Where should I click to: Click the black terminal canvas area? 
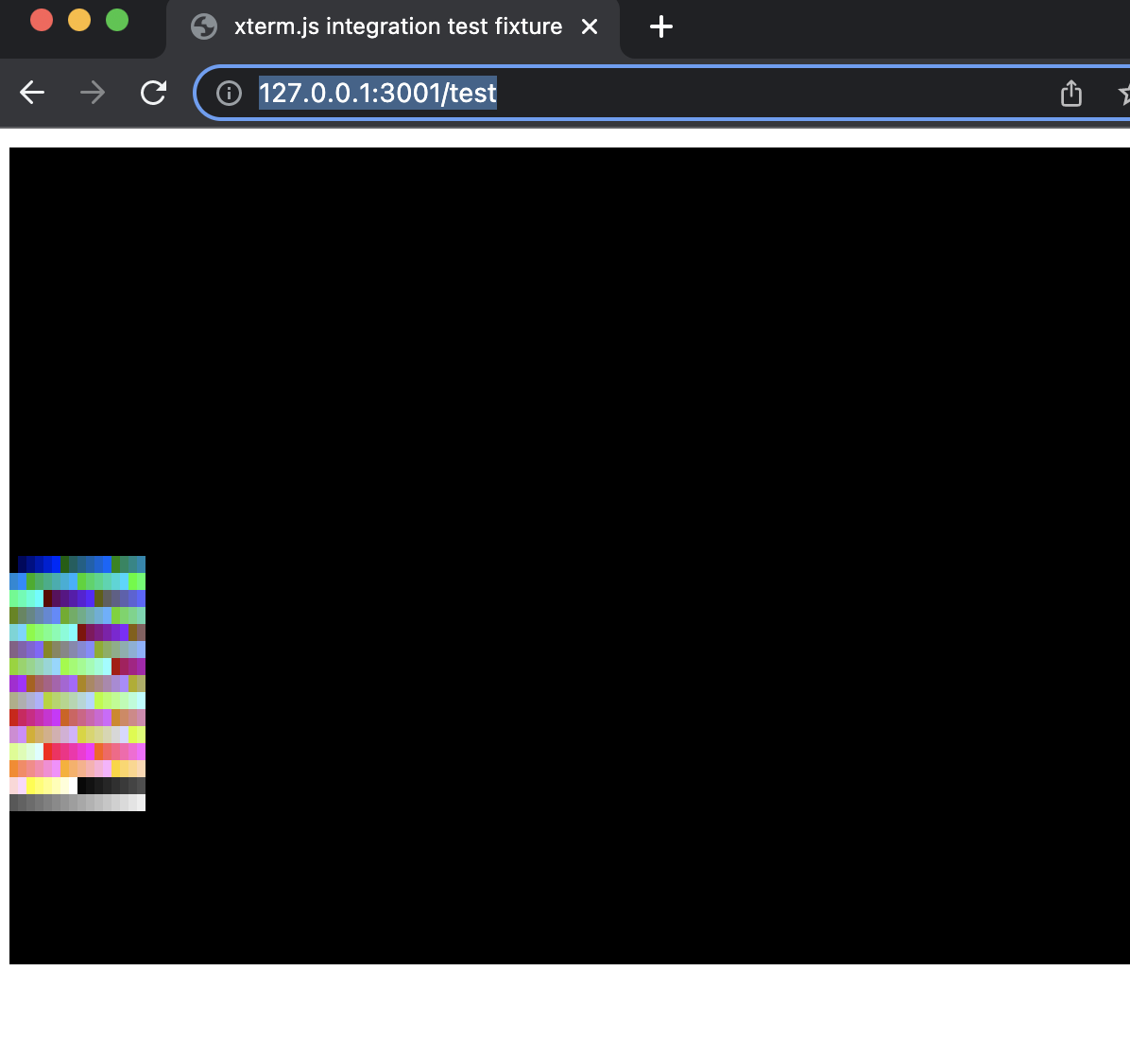pos(570,555)
